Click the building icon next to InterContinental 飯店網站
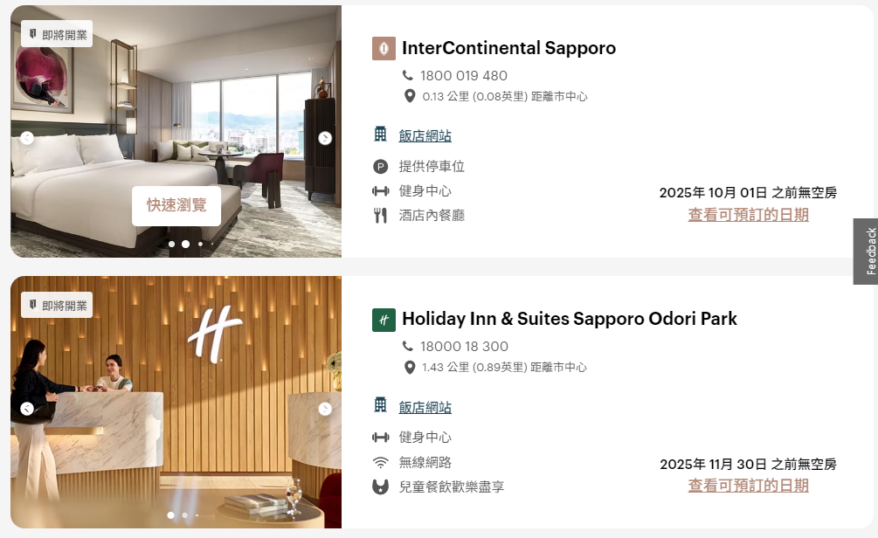The image size is (878, 538). point(380,134)
